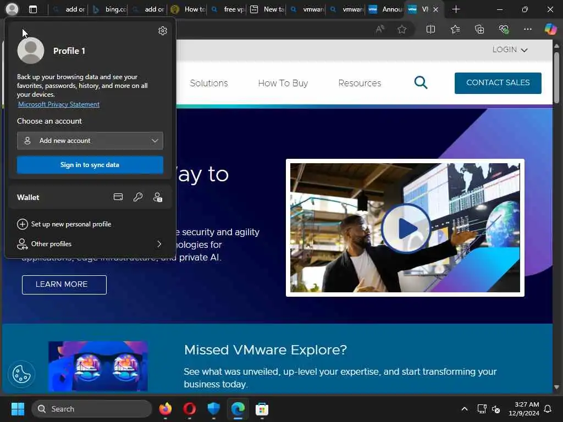Open Browser essentials heart icon

504,29
